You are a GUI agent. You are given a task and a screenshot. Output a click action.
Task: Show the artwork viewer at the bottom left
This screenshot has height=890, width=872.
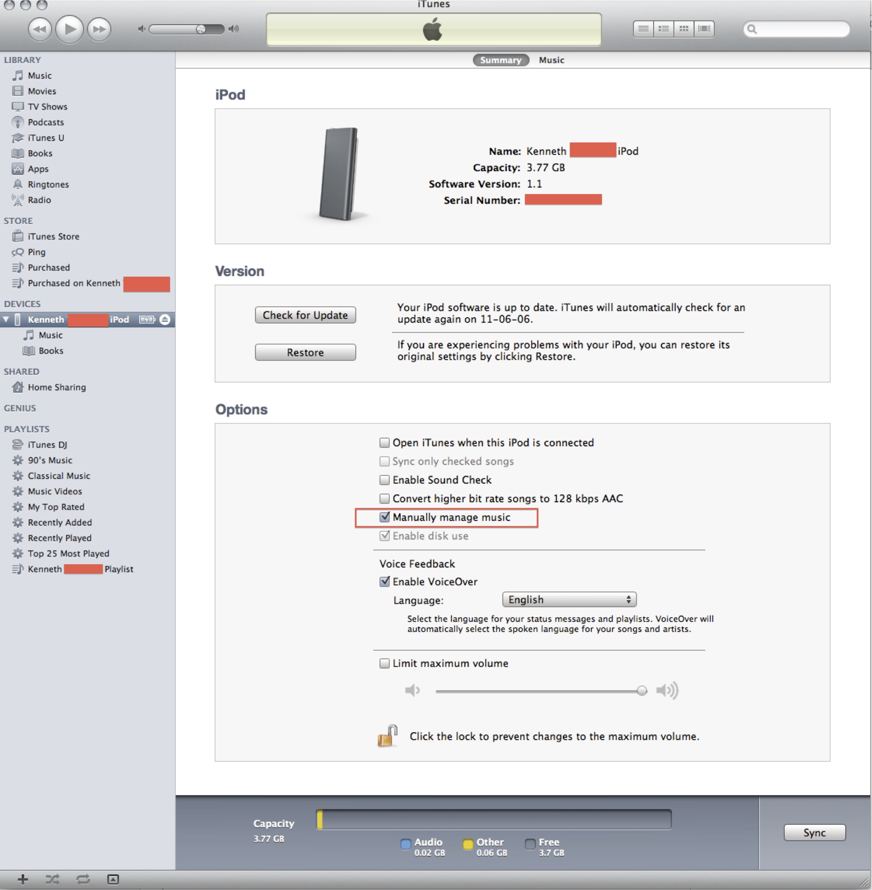[113, 879]
